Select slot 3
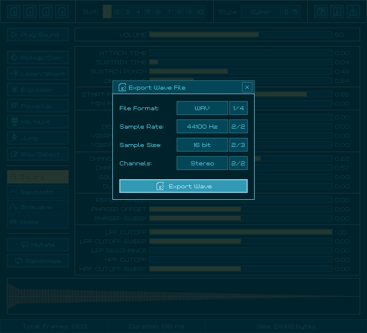 [127, 11]
